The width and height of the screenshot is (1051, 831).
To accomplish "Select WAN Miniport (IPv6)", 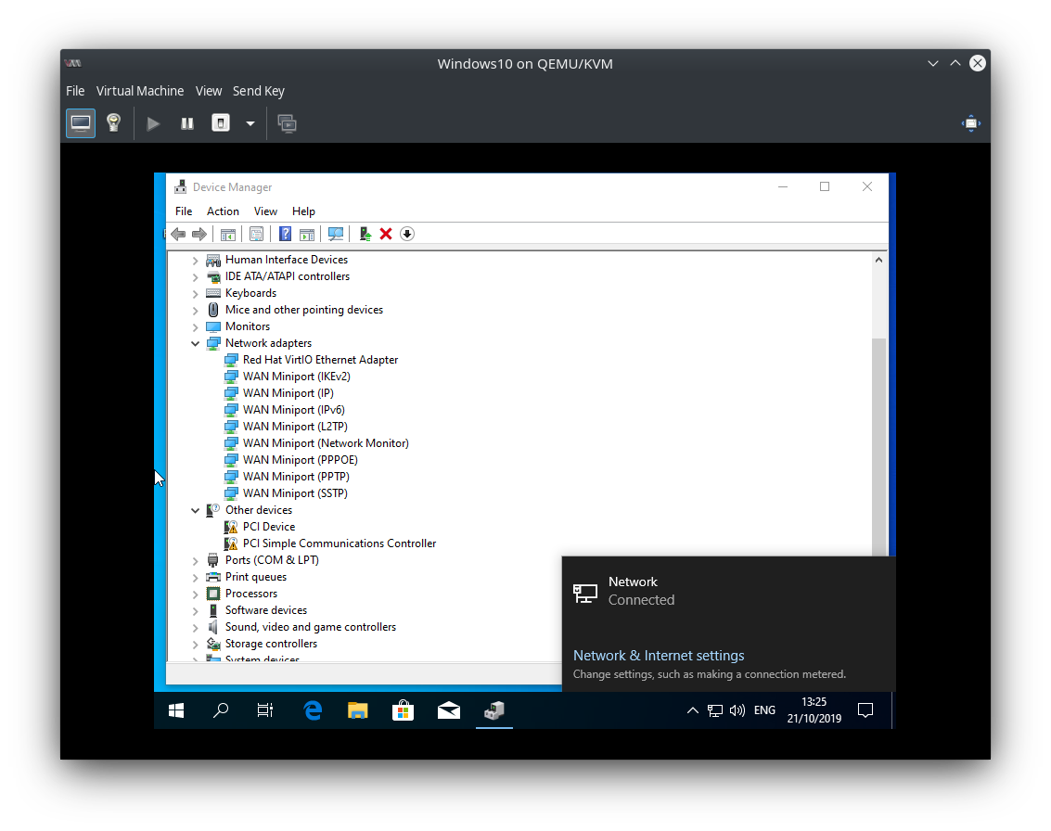I will tap(293, 409).
